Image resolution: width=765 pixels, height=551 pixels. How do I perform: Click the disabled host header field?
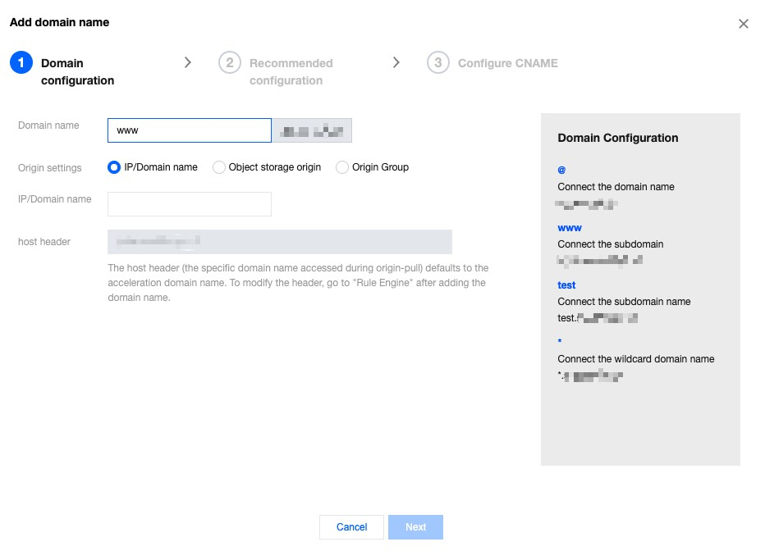pyautogui.click(x=279, y=242)
